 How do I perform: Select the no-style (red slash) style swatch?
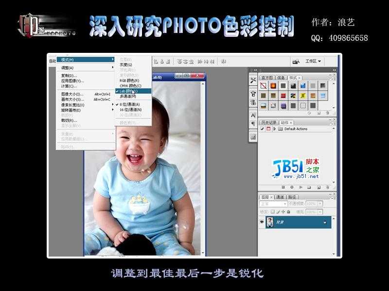tap(264, 86)
